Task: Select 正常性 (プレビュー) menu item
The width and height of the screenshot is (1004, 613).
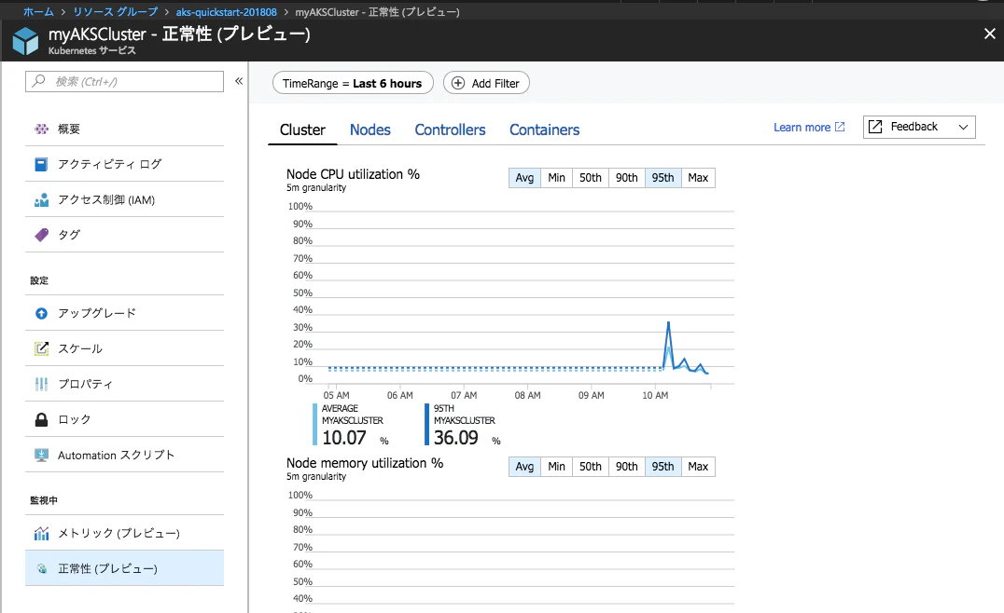Action: [x=124, y=568]
